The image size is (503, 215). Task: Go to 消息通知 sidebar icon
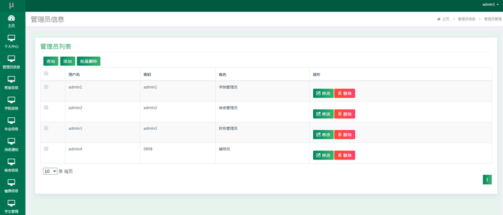(x=11, y=141)
